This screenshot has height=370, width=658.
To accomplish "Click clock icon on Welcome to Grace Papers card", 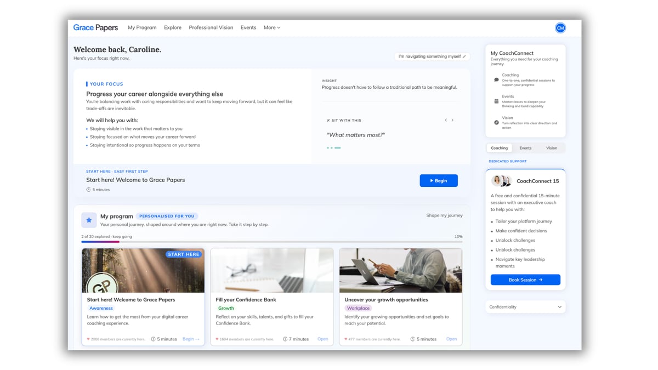I will click(x=154, y=339).
